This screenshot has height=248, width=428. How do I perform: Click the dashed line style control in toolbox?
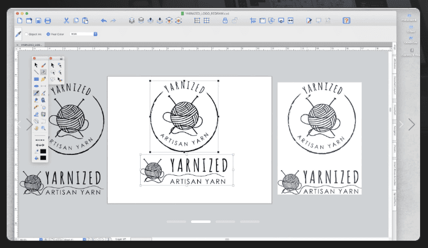tap(40, 140)
